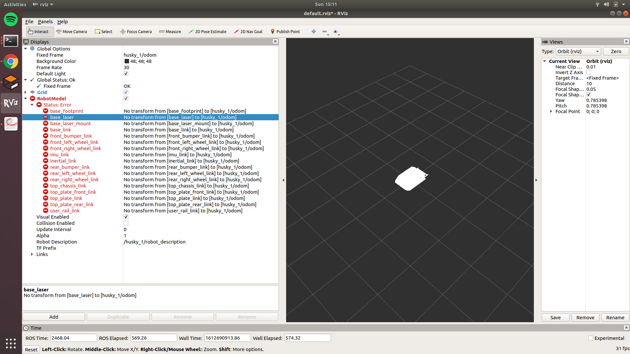Save the current view
Image resolution: width=630 pixels, height=354 pixels.
click(556, 317)
